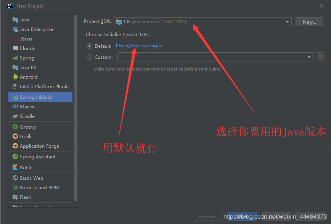Click the Grails icon
331x224 pixels.
(15, 136)
